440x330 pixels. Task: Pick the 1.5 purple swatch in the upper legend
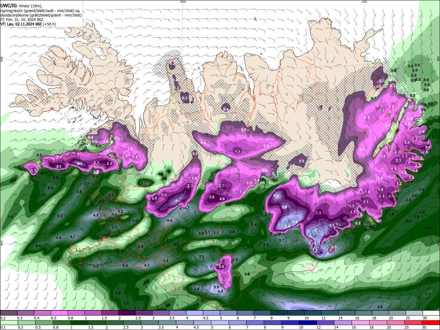110,313
